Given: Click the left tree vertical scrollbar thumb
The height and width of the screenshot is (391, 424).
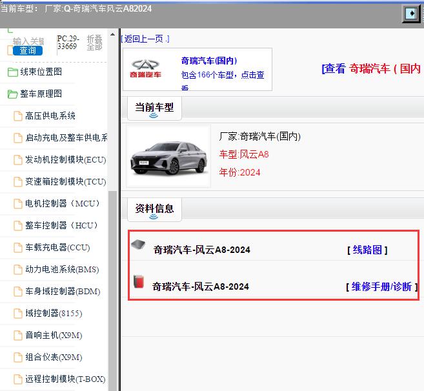Looking at the screenshot, I should tap(112, 291).
